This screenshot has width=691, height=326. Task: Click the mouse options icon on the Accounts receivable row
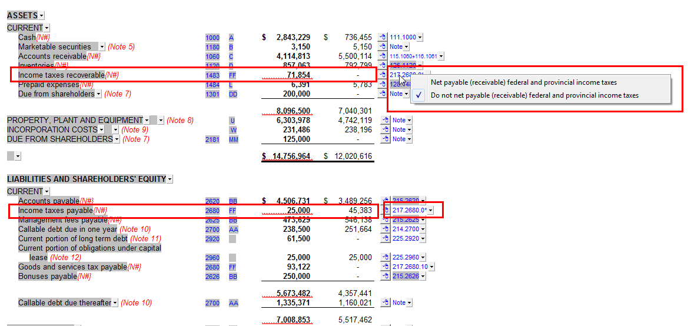click(x=383, y=56)
